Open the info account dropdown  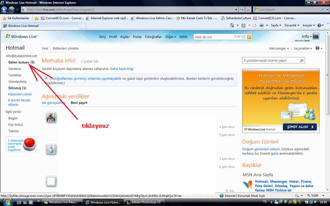click(x=307, y=36)
